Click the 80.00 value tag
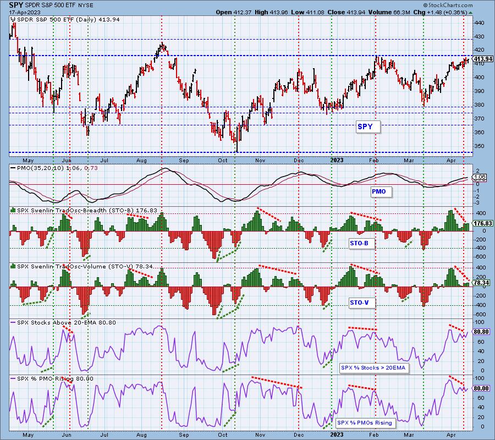 pos(482,388)
